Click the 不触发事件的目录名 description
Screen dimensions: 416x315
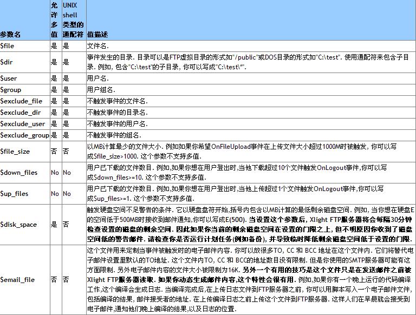pyautogui.click(x=117, y=113)
